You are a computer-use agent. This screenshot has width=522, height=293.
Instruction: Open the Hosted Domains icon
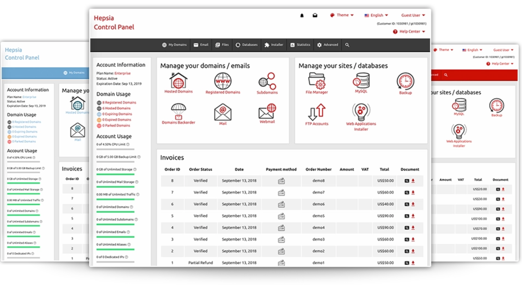(x=178, y=81)
